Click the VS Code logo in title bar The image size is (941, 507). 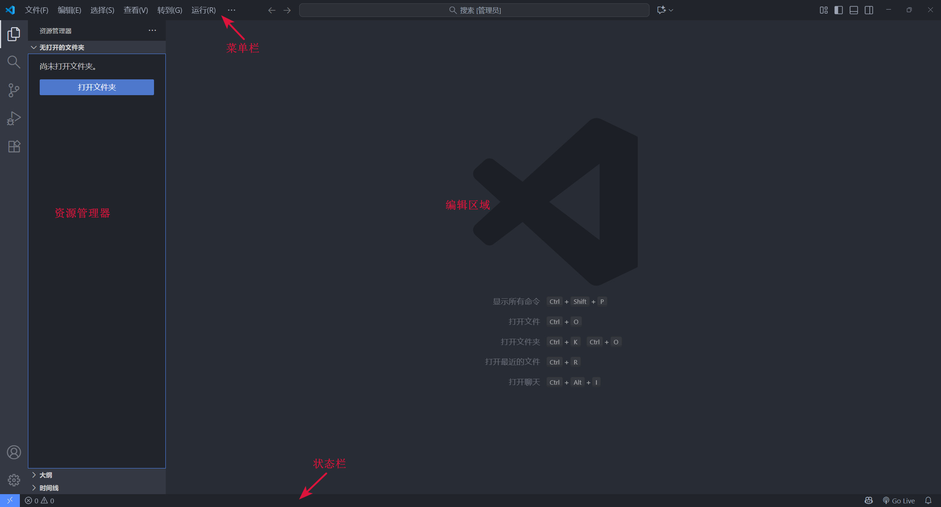10,10
